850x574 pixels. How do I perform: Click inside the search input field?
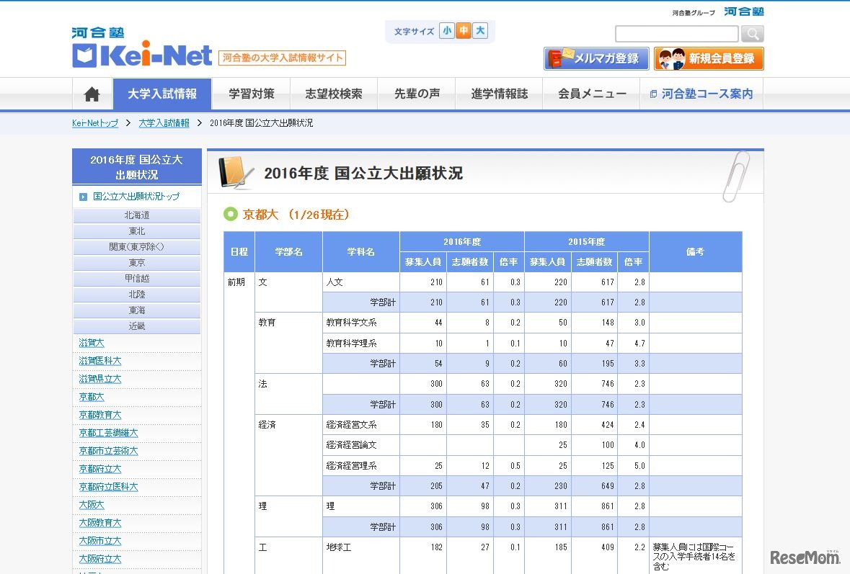point(676,33)
